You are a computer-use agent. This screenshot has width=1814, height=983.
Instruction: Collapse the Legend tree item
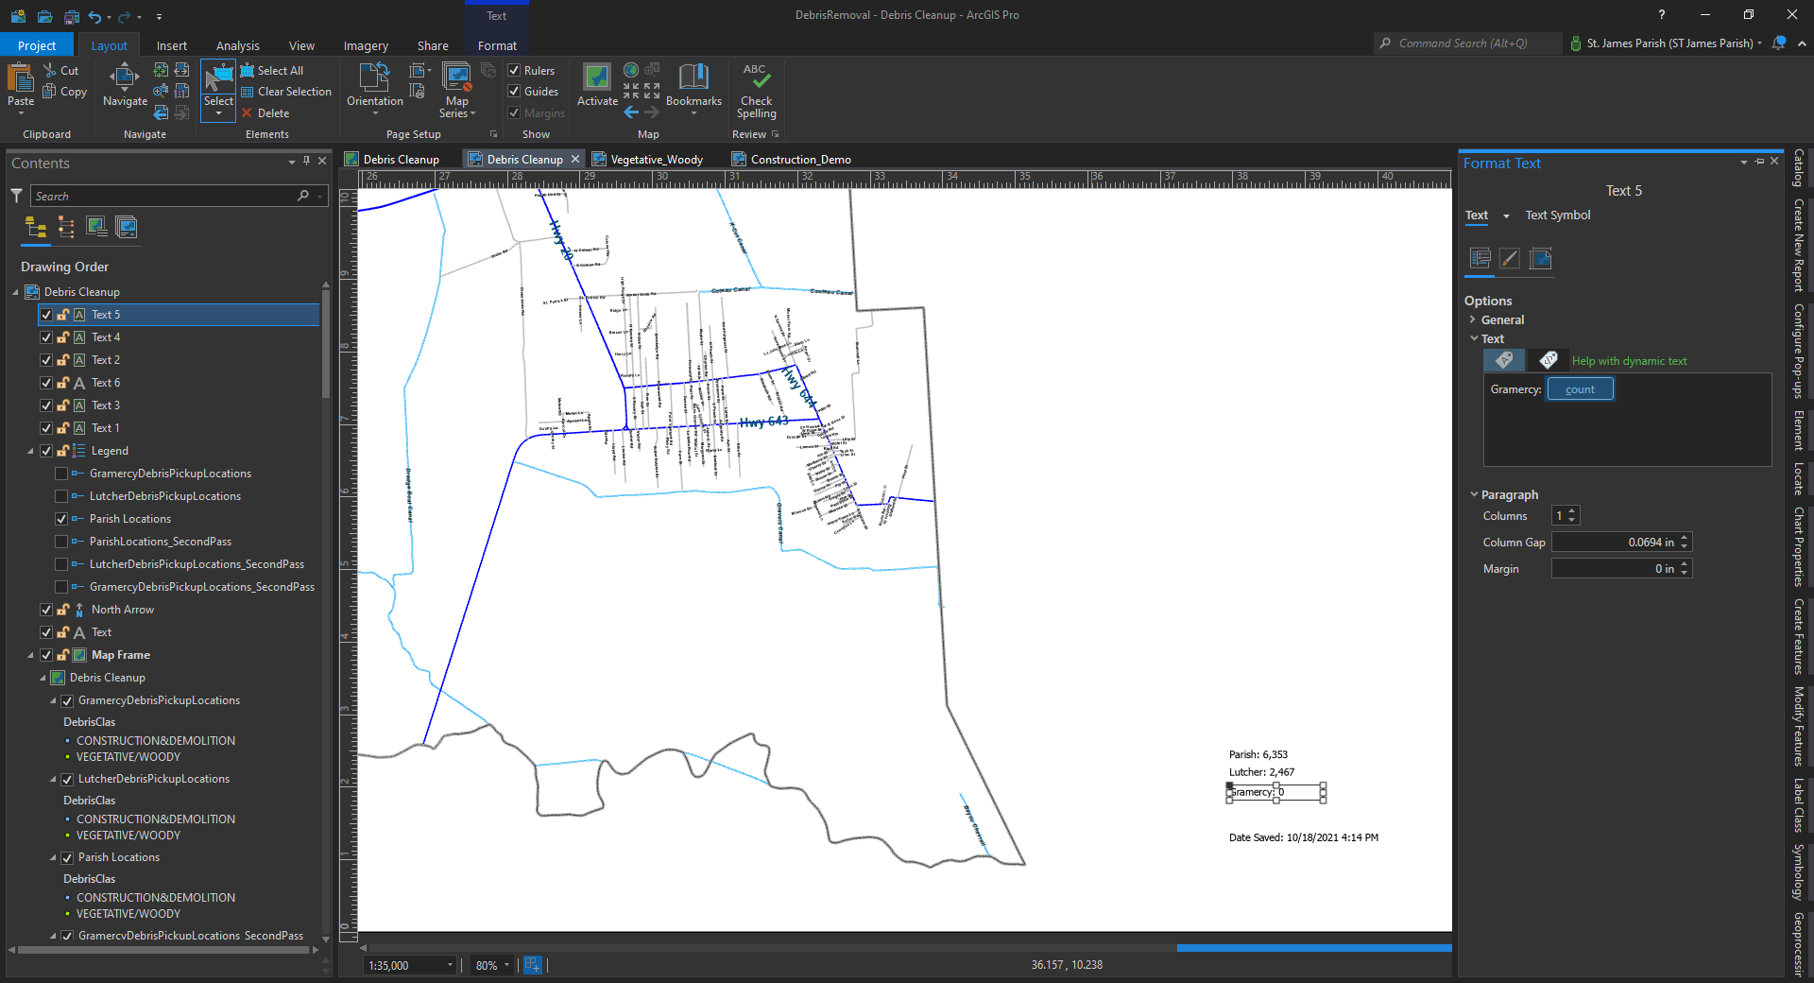[30, 452]
